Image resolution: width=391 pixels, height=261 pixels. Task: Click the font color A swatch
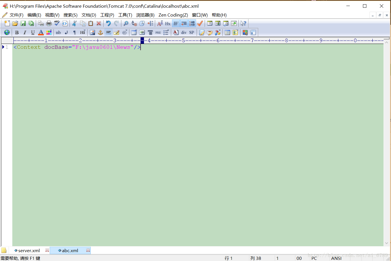[41, 32]
